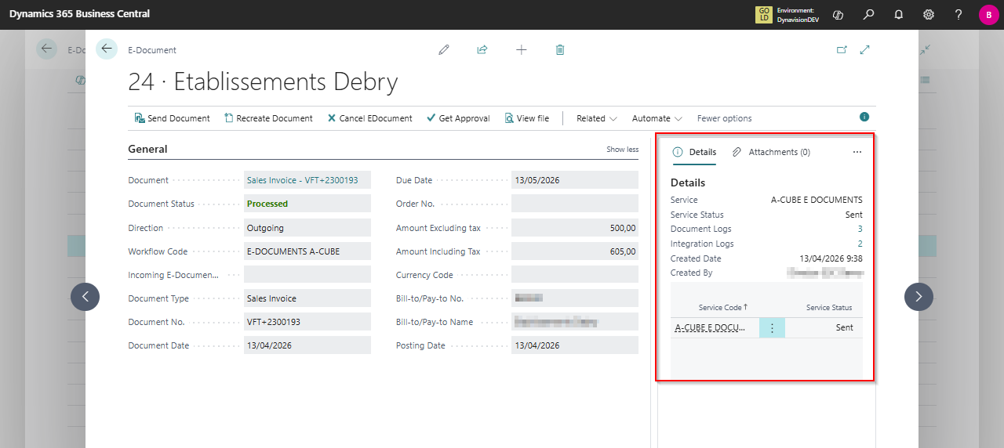Click the empty Currency Code field

(575, 275)
